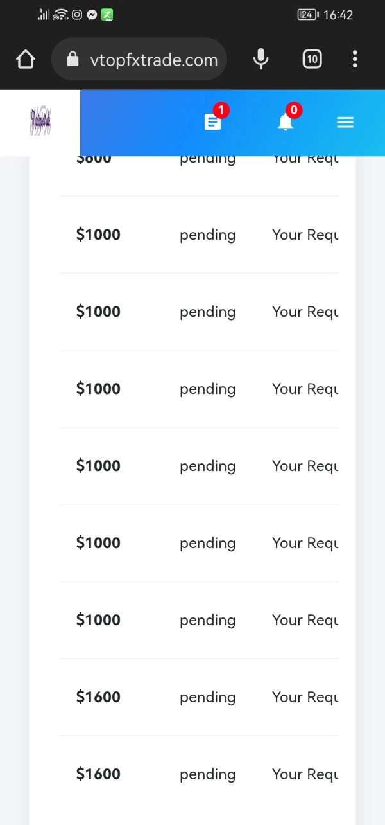Click "Your Requ" text in last $1600 row
This screenshot has width=385, height=825.
(305, 774)
